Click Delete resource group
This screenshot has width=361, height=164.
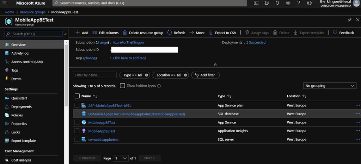[x=143, y=33]
